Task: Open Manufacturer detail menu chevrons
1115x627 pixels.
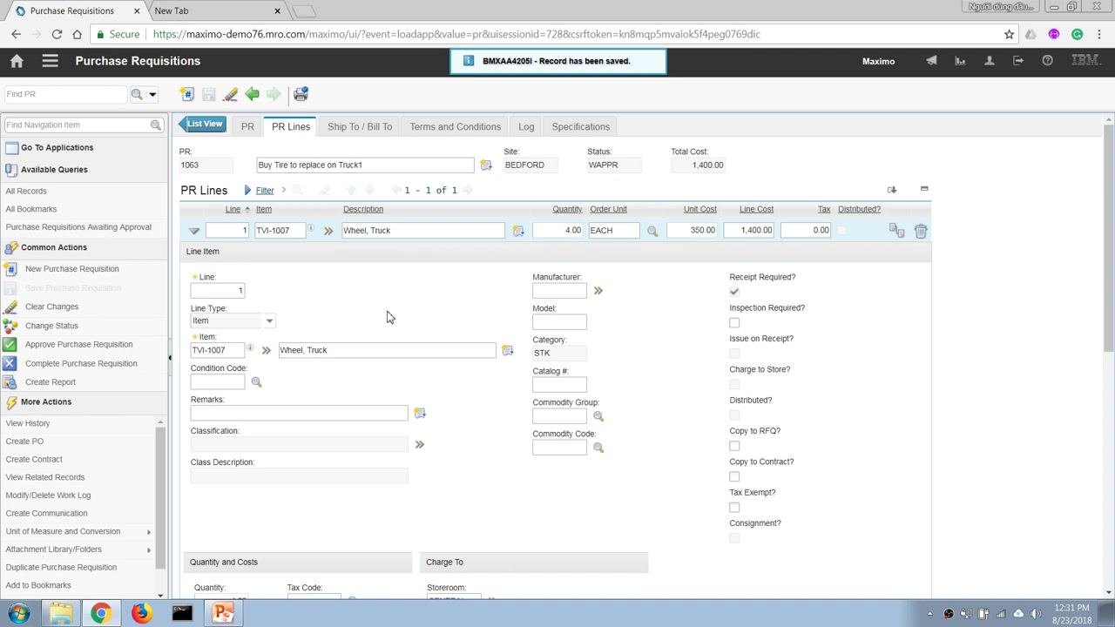Action: [598, 291]
